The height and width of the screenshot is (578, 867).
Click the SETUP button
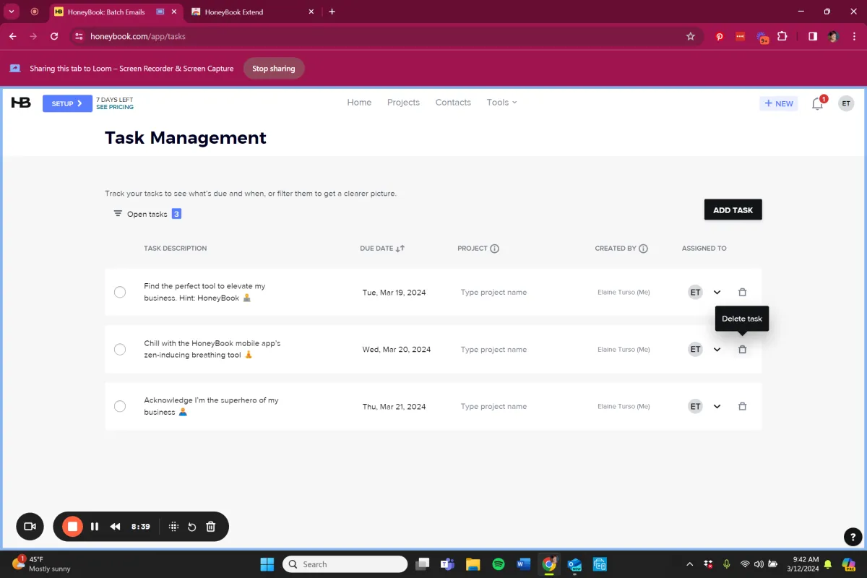(x=67, y=103)
